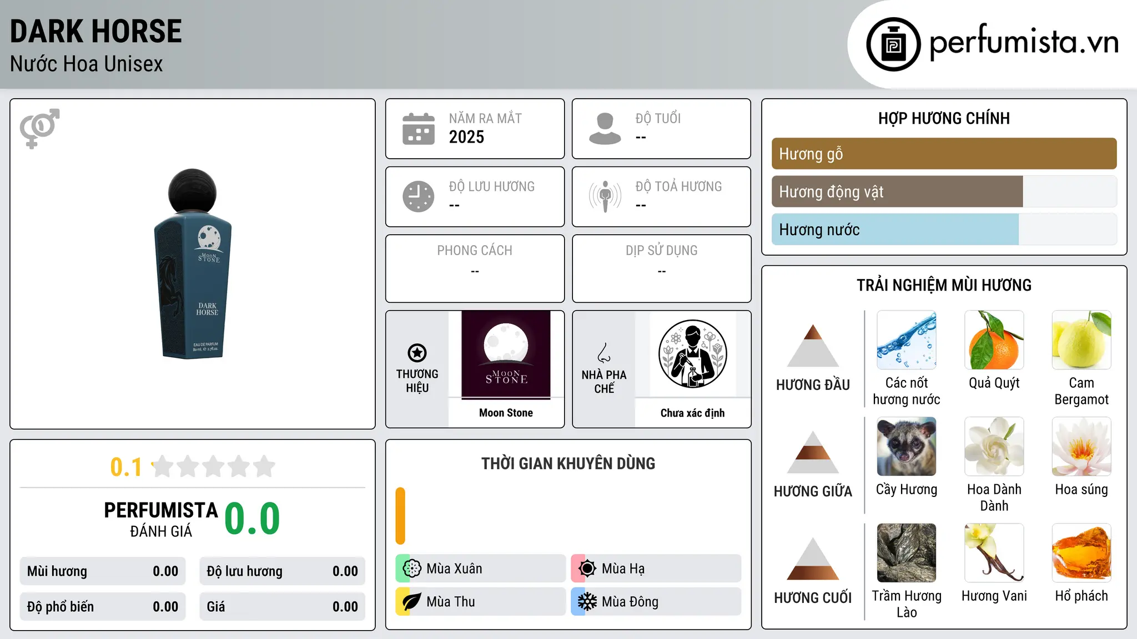Open the Dark Horse bottle image

coord(193,263)
